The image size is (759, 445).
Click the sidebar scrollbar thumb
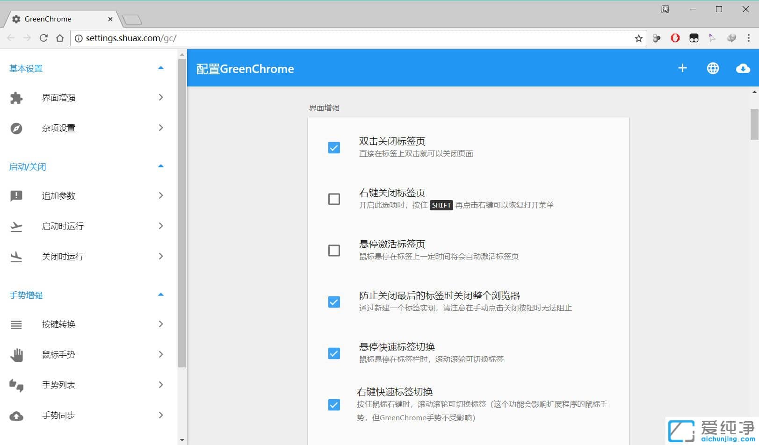(x=182, y=213)
